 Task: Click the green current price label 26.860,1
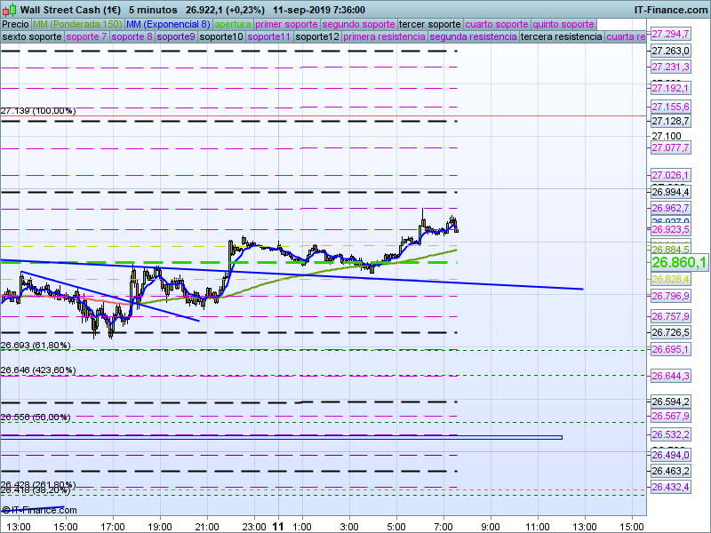[679, 262]
